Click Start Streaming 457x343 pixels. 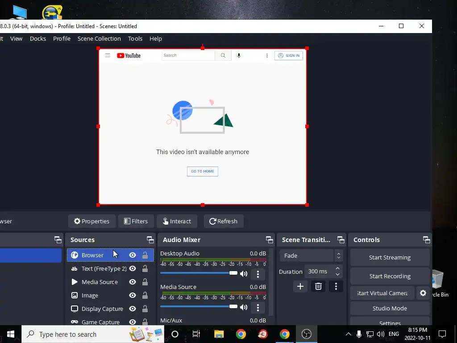click(390, 258)
